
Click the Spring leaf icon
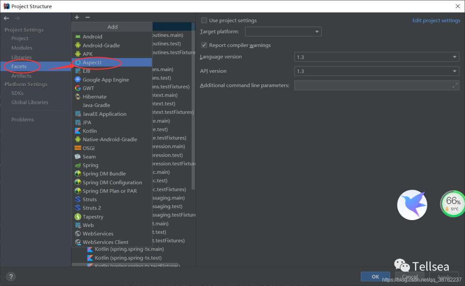(77, 165)
